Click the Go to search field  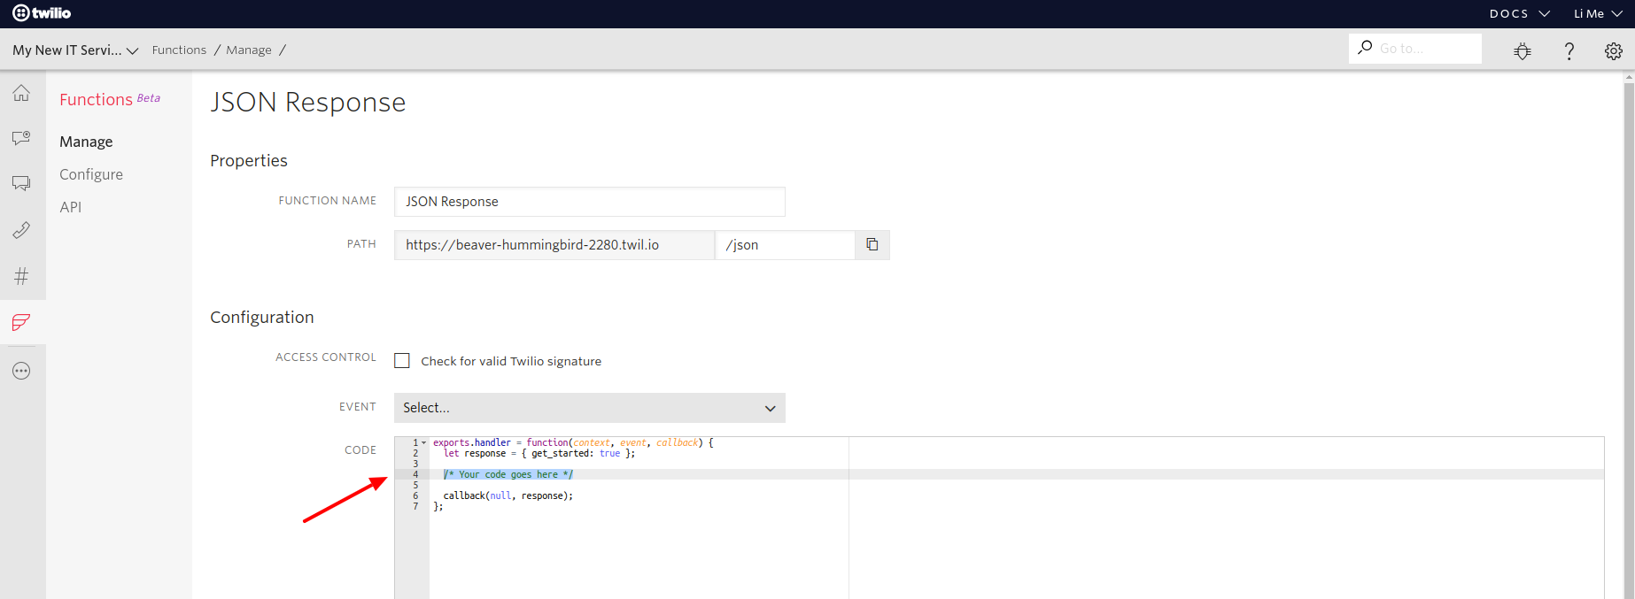pyautogui.click(x=1415, y=49)
